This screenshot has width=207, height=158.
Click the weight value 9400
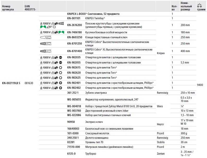coord(200,85)
